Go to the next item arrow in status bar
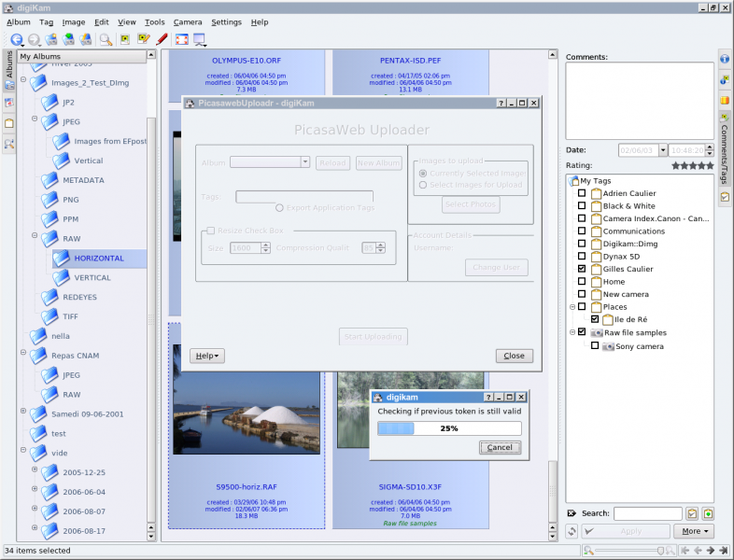734x560 pixels. pos(711,551)
